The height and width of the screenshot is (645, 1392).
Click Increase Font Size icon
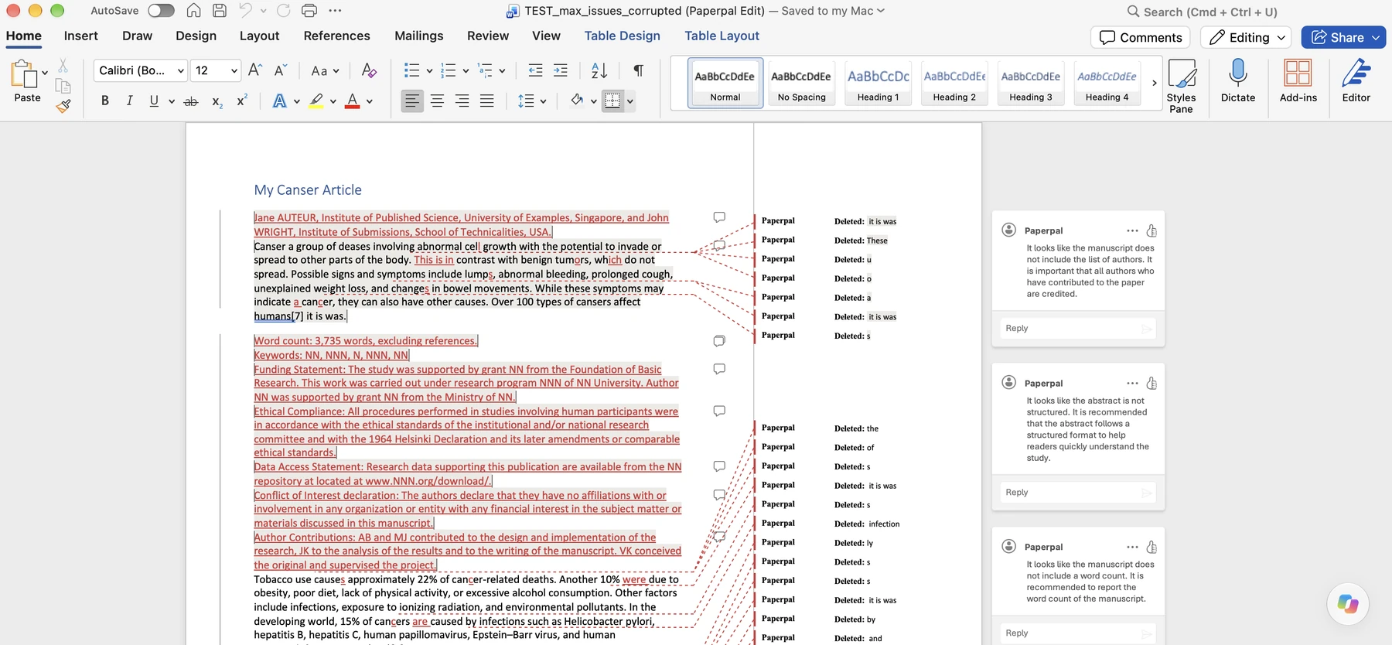[x=255, y=70]
